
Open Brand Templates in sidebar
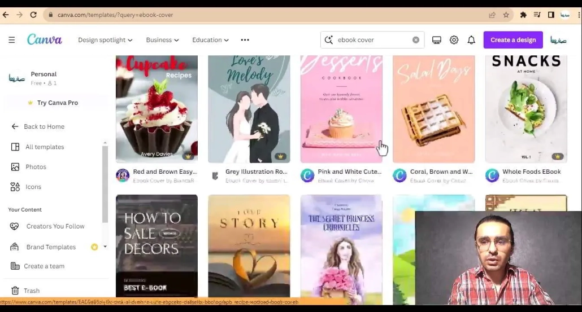click(x=43, y=247)
